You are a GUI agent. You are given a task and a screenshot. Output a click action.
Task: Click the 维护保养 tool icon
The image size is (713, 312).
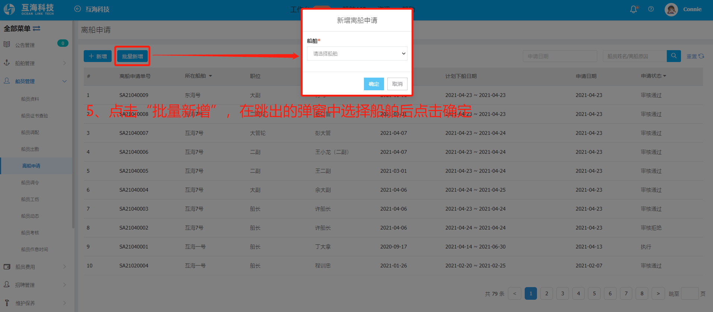point(7,303)
